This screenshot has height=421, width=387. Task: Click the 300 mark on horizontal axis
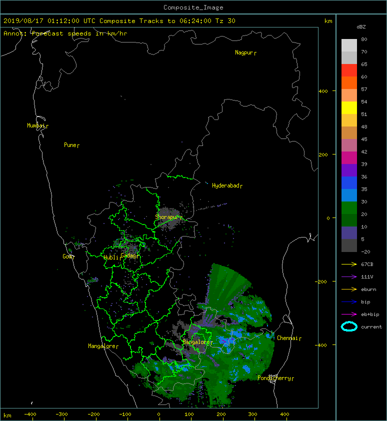coord(252,414)
